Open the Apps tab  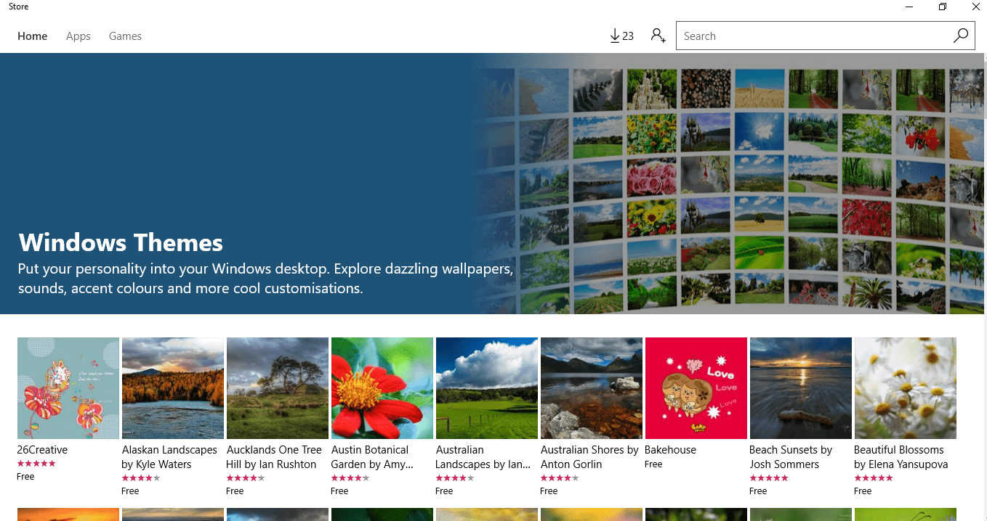(78, 36)
